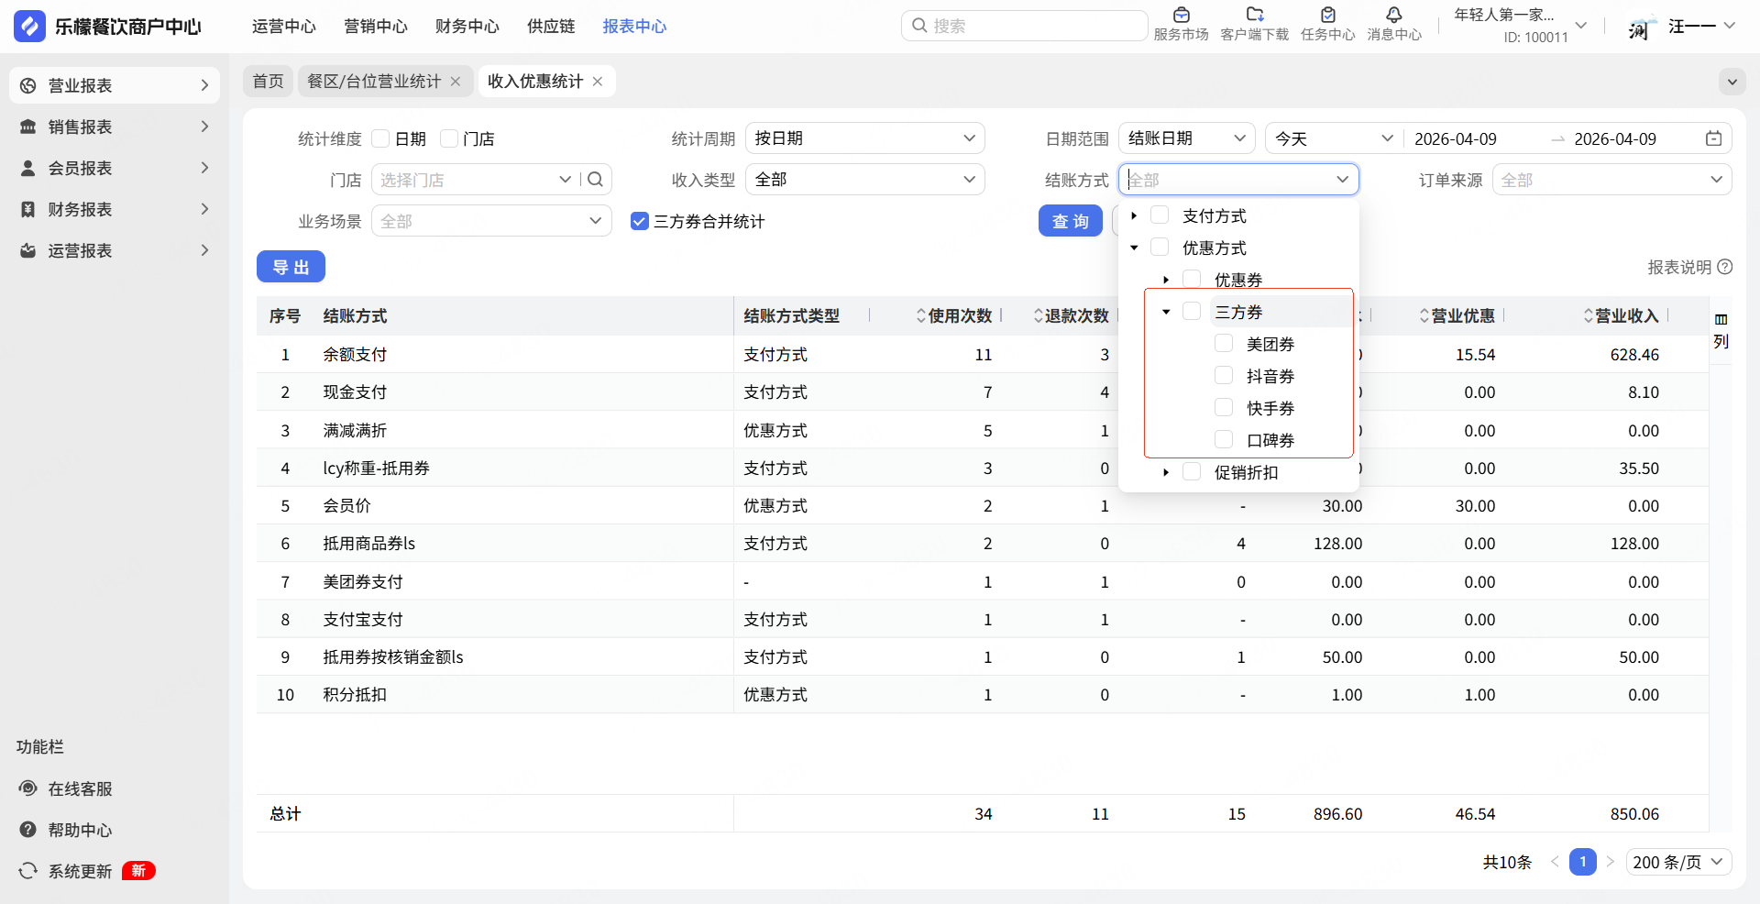
Task: Open the date range calendar icon
Action: (x=1713, y=138)
